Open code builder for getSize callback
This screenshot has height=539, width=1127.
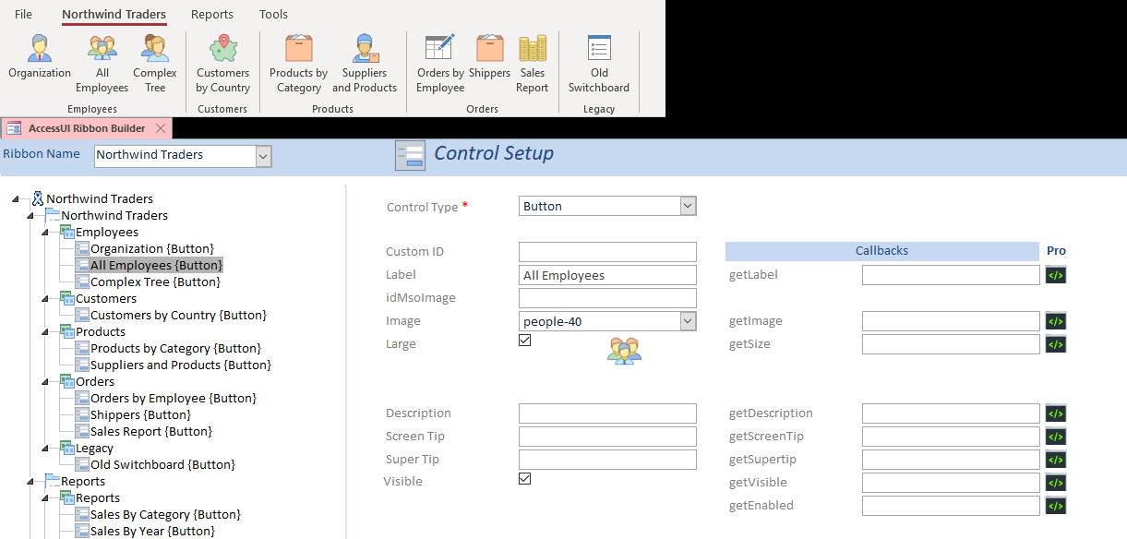point(1056,344)
